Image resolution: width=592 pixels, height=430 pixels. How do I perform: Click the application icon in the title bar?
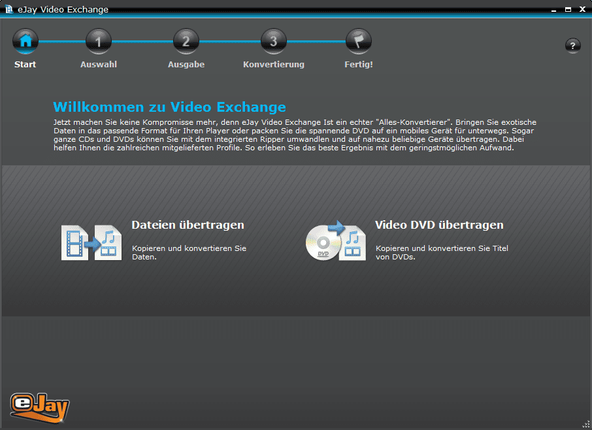8,9
